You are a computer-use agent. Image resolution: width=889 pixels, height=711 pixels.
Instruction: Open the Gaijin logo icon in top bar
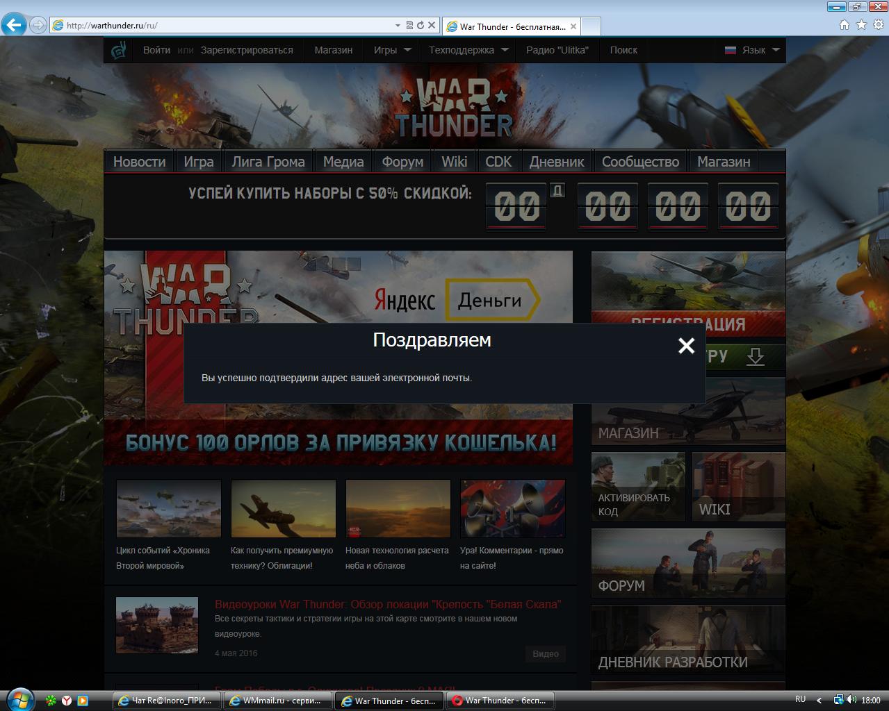point(119,49)
